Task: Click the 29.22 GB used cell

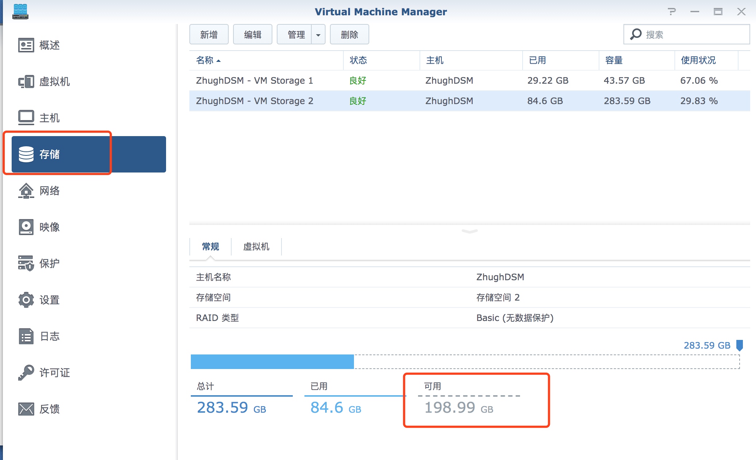Action: coord(548,80)
